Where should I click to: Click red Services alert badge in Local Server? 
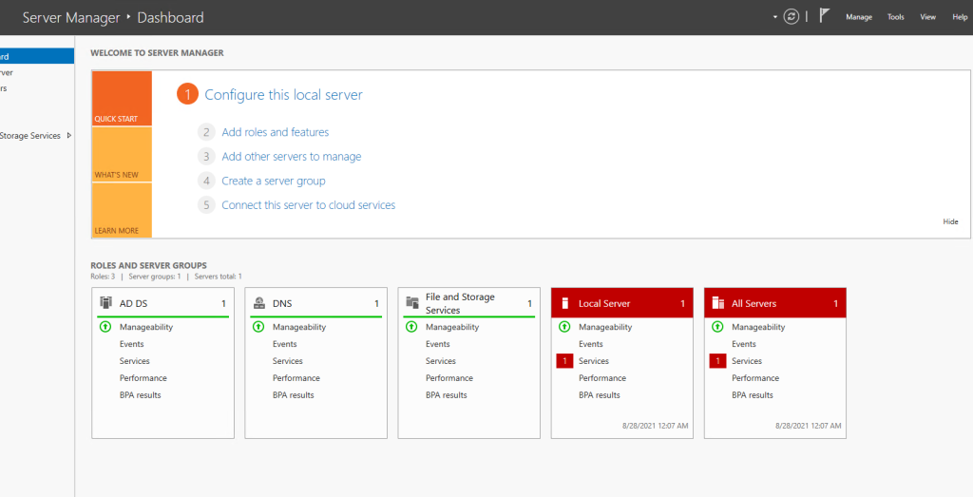(564, 361)
